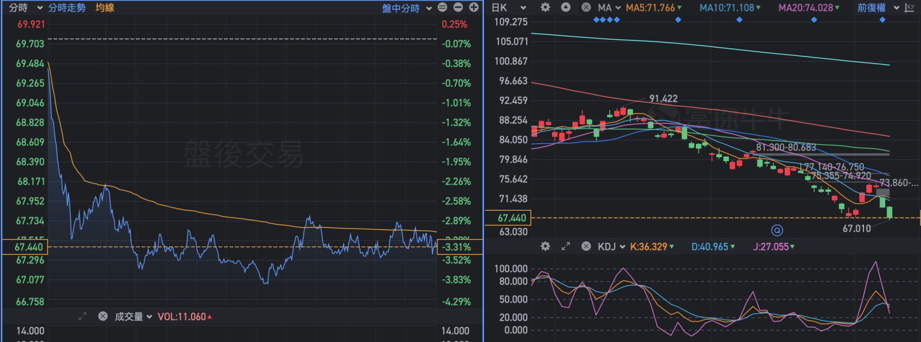Toggle the MA5 line visibility
Image resolution: width=921 pixels, height=342 pixels.
click(x=653, y=7)
